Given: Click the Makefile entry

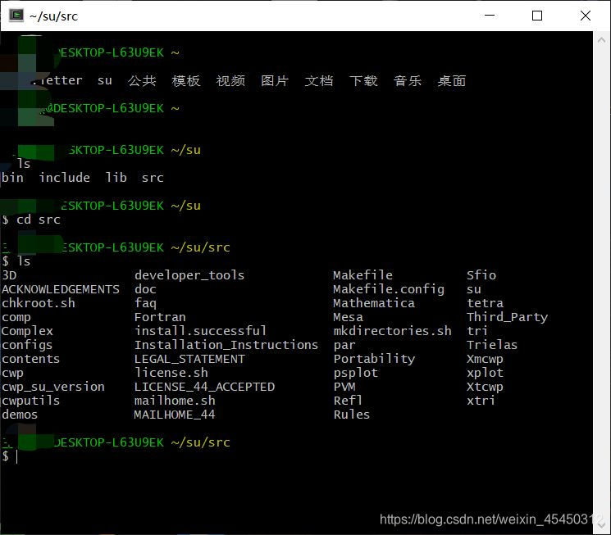Looking at the screenshot, I should 362,275.
